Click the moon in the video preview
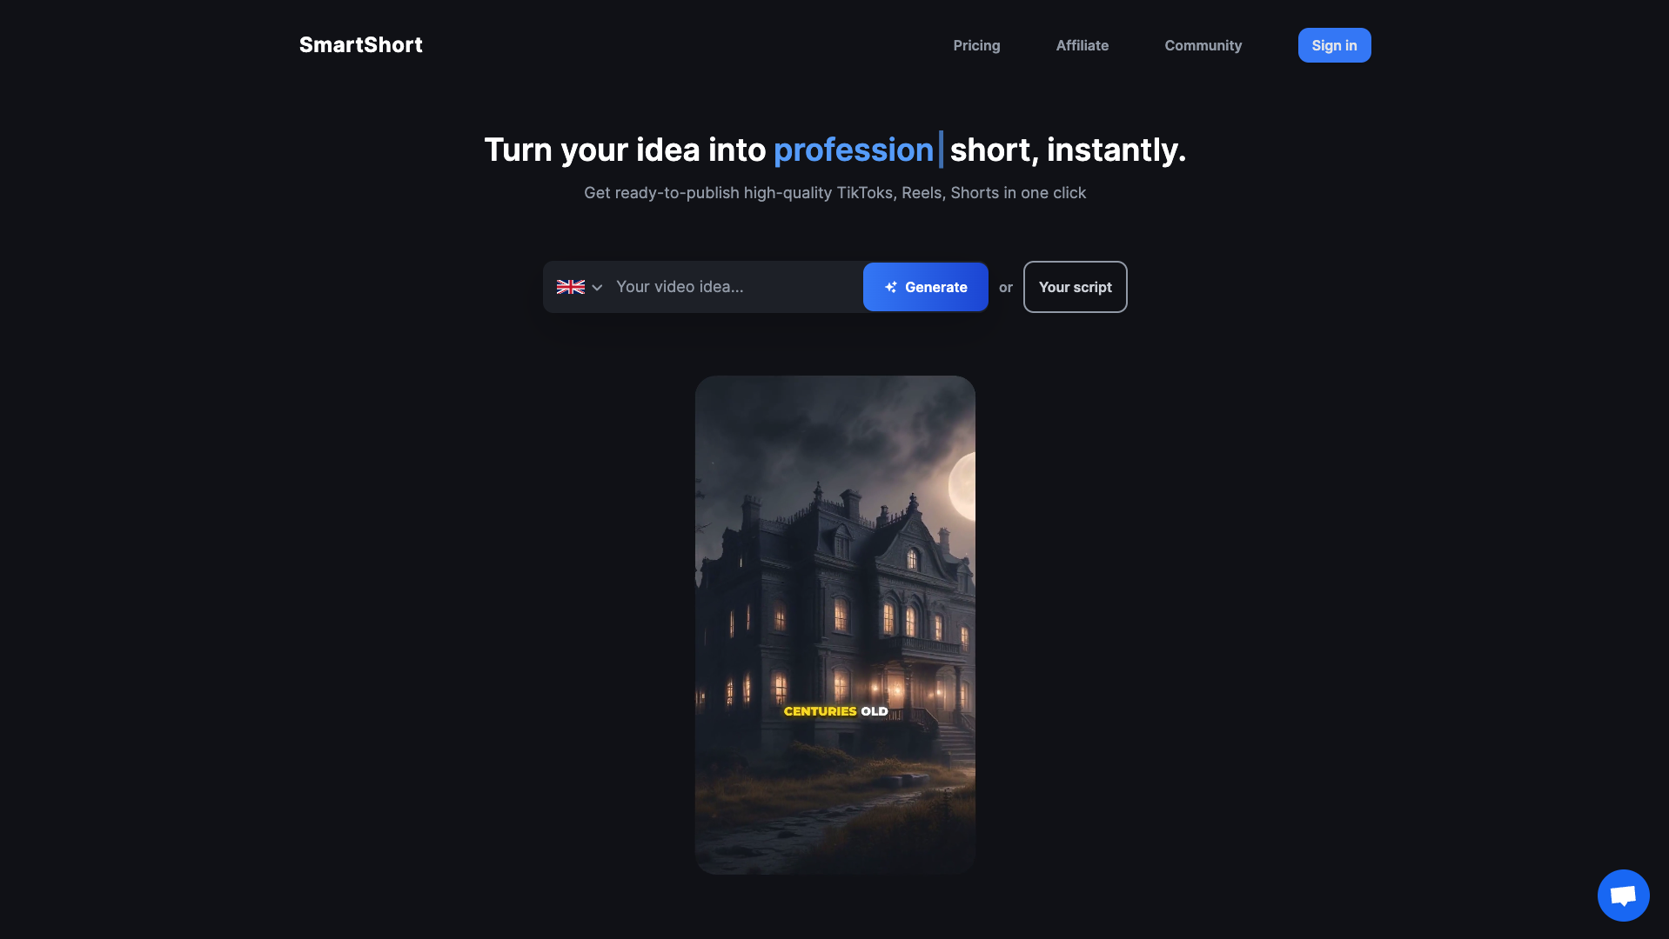 click(962, 487)
